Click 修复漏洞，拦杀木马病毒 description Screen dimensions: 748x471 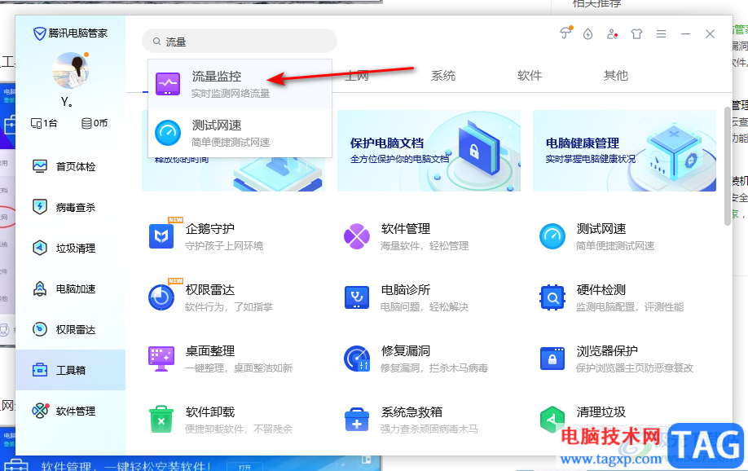tap(434, 368)
